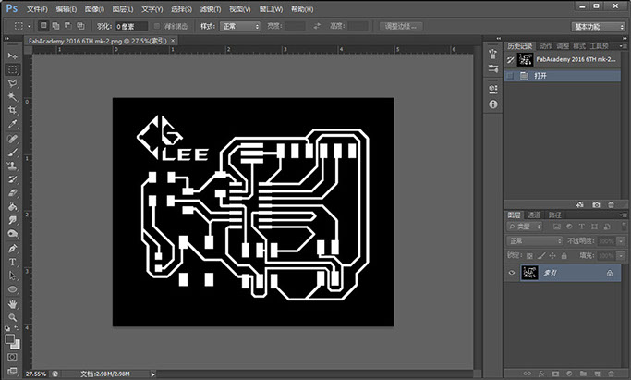The image size is (631, 380).
Task: Select the Lasso tool
Action: [13, 83]
